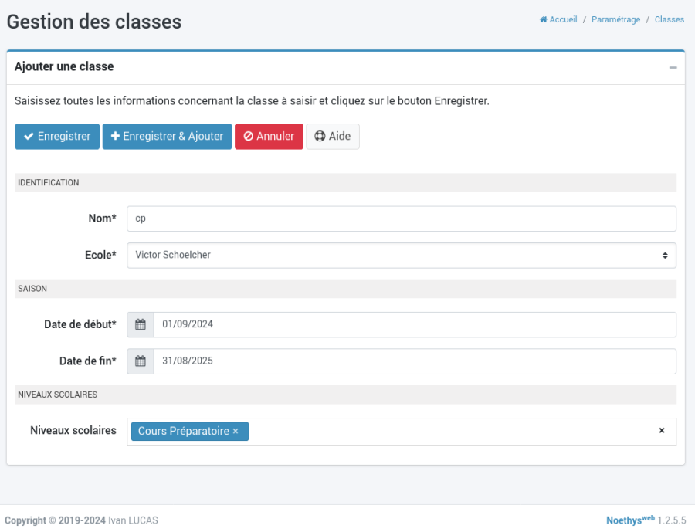Click the plus icon on Enregistrer & Ajouter
Image resolution: width=695 pixels, height=532 pixels.
[x=114, y=136]
